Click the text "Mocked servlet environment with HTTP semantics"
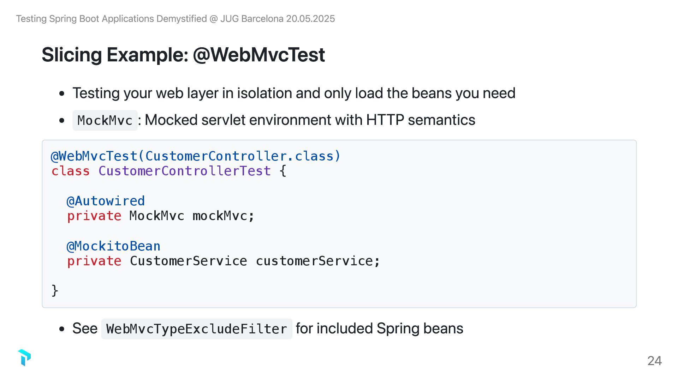The image size is (678, 381). click(x=310, y=120)
